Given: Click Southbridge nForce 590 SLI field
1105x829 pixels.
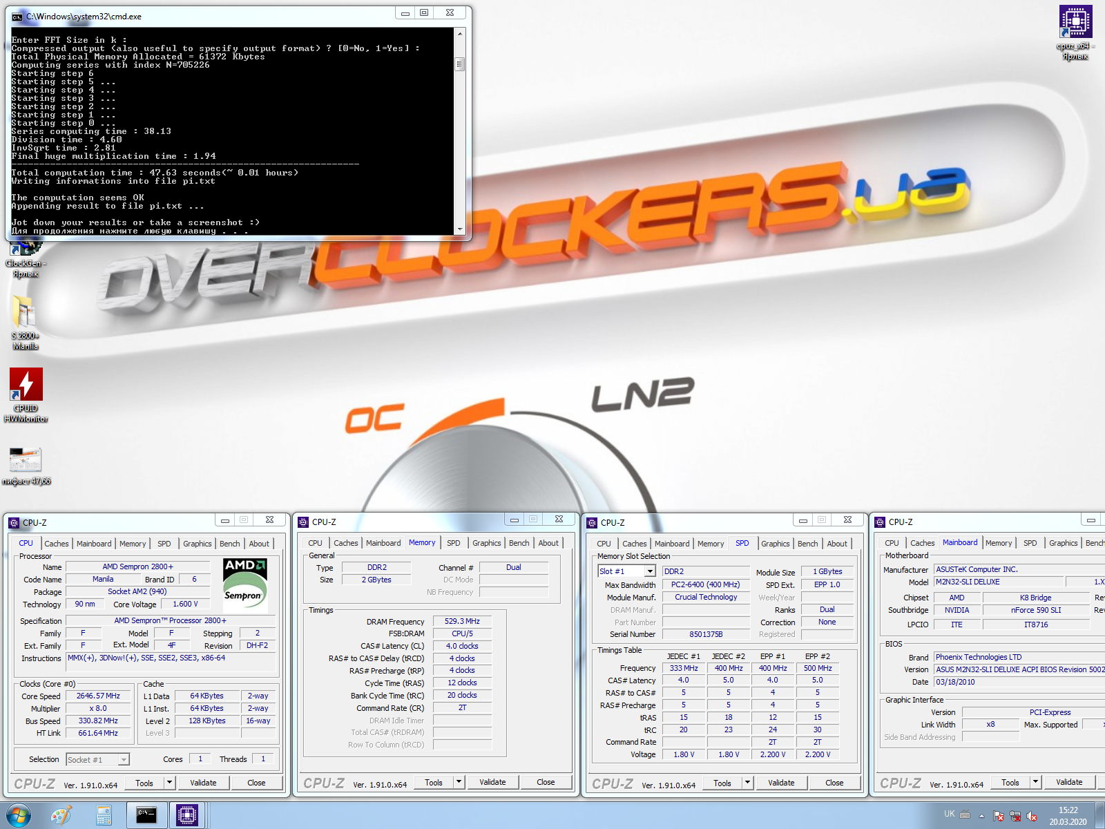Looking at the screenshot, I should coord(1036,611).
